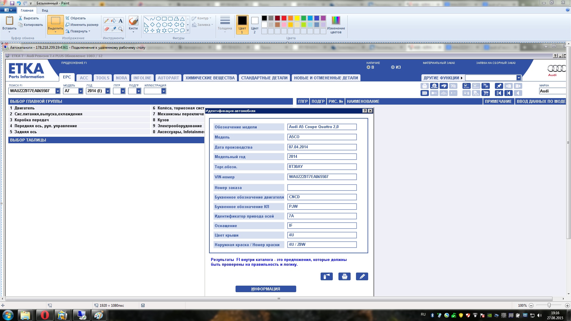Click the print icon in vehicle identification dialog
The image size is (571, 321).
pos(344,276)
